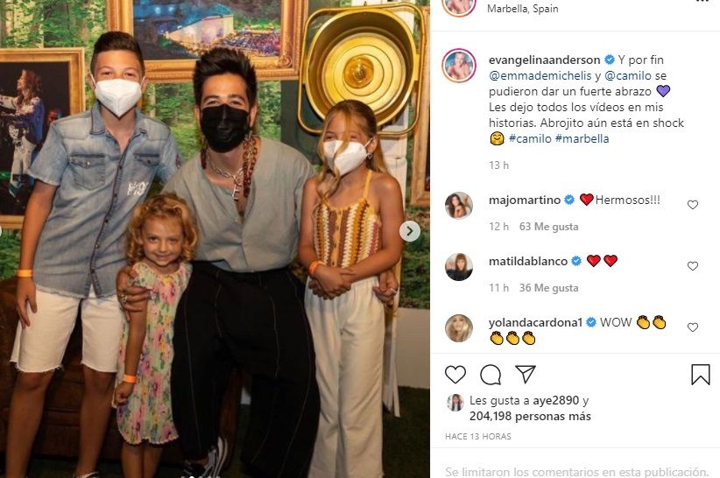Open evangelinaanderson profile picture in caption
The height and width of the screenshot is (478, 720).
click(x=459, y=66)
